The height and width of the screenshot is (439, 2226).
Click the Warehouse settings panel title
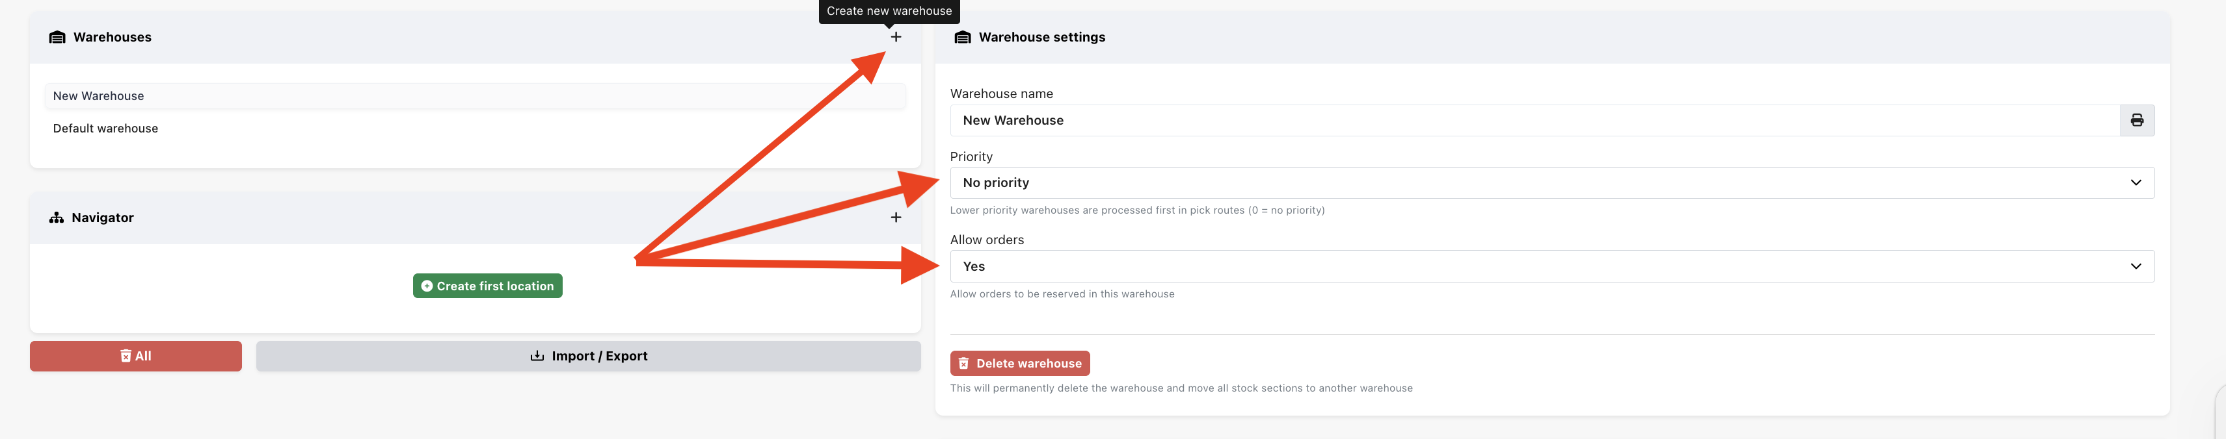pos(1041,37)
